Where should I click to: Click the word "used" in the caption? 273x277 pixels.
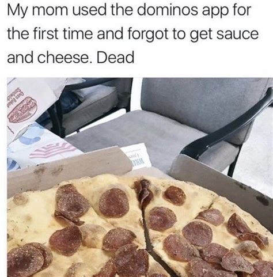(89, 11)
